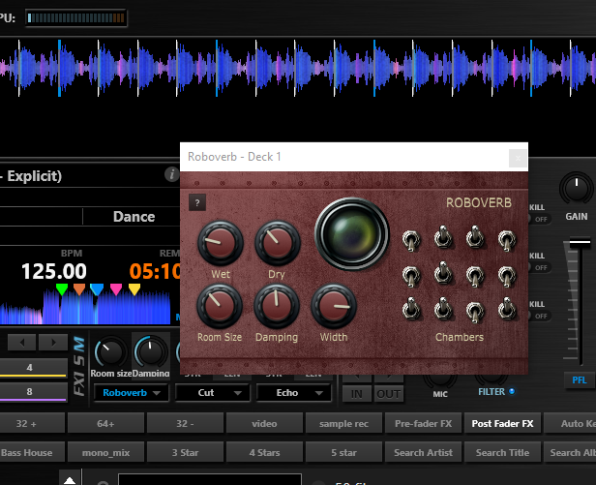Click the Wet knob in Roboverb

[x=221, y=243]
